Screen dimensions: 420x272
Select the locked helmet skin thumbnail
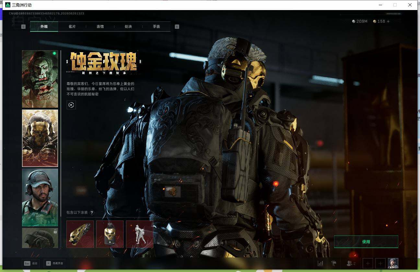(x=40, y=238)
